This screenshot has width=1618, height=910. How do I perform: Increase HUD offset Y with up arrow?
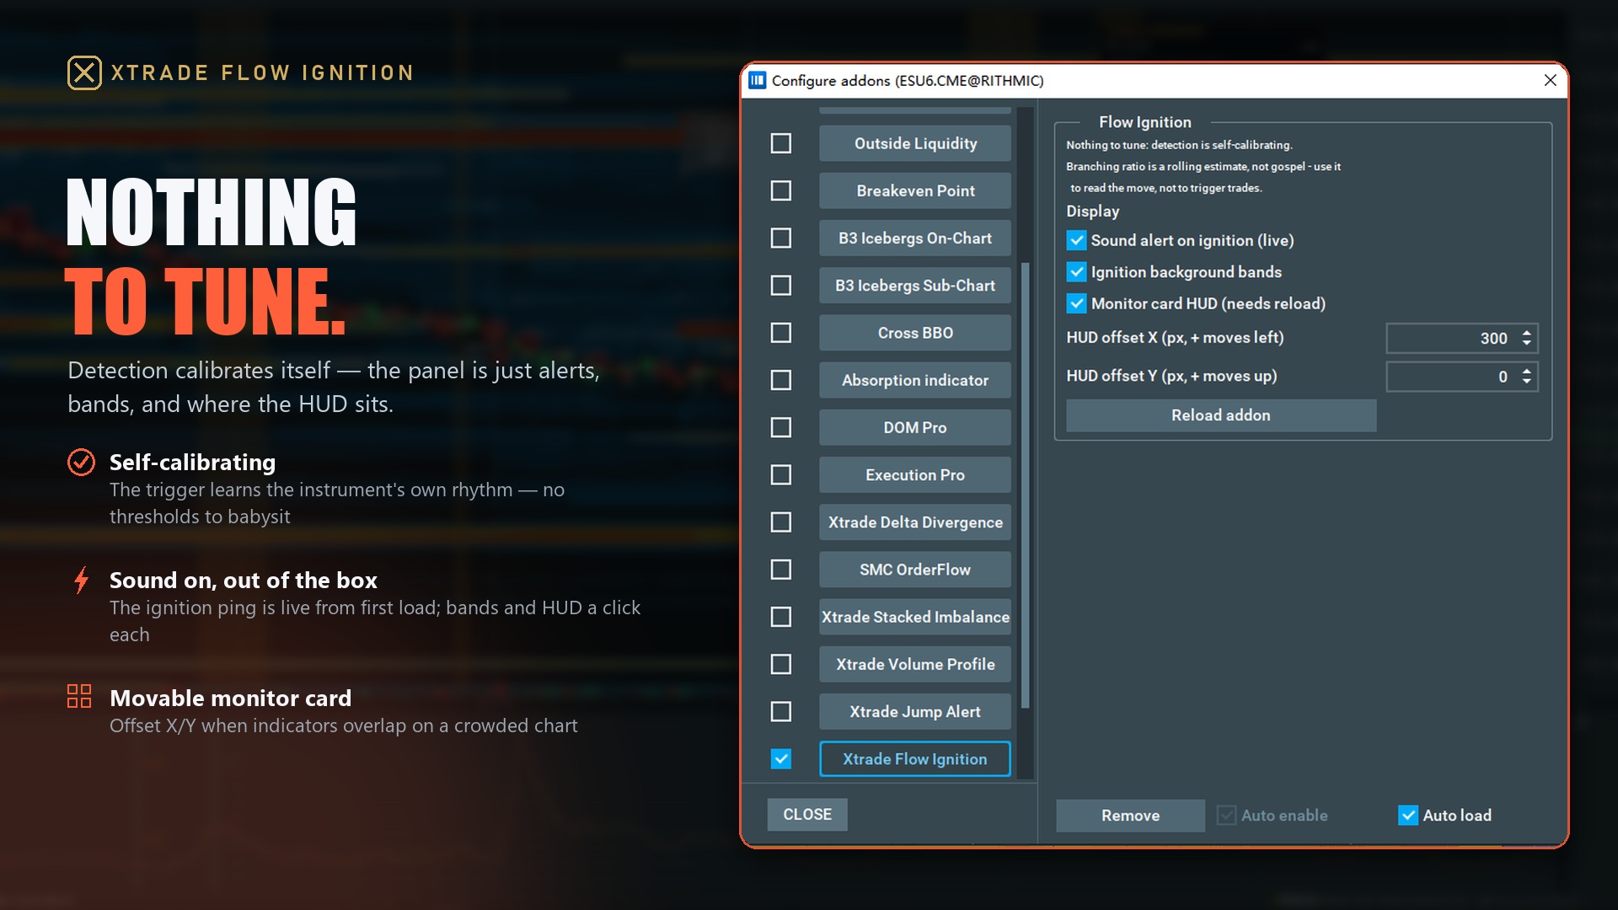pos(1526,372)
